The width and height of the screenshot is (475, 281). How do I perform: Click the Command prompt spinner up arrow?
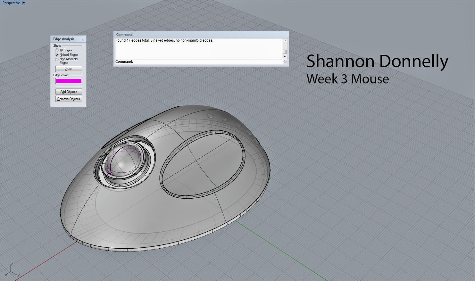[284, 60]
